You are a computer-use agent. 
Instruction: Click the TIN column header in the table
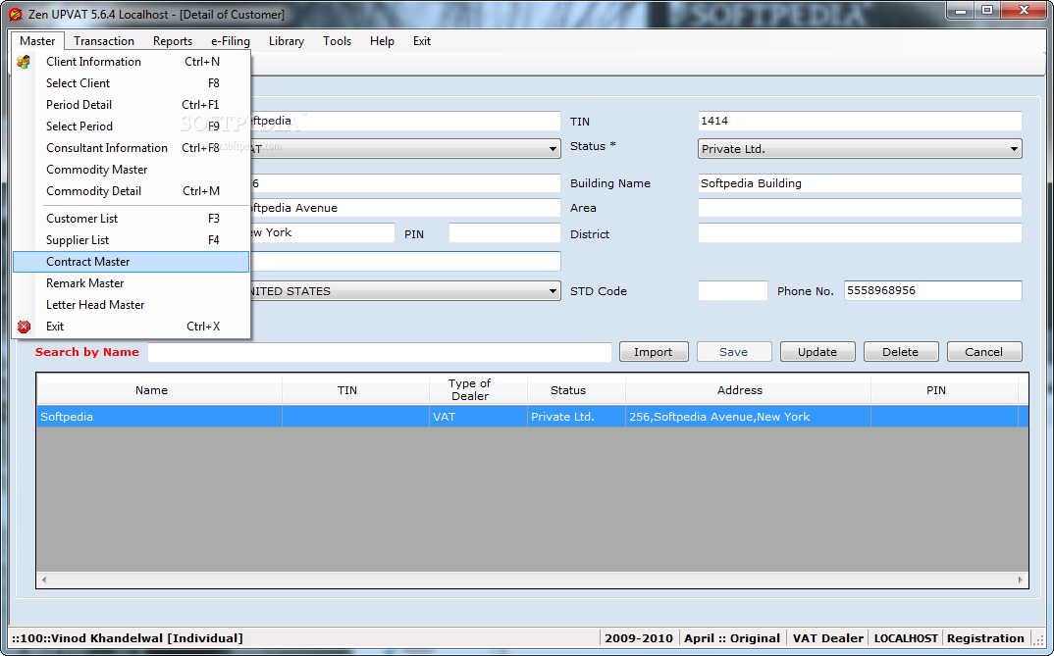[355, 389]
